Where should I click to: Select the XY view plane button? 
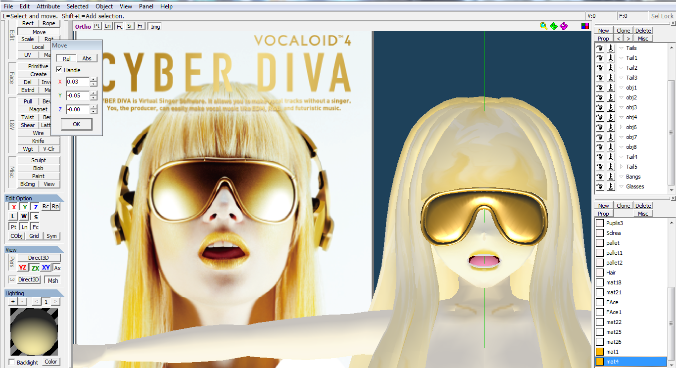click(46, 268)
